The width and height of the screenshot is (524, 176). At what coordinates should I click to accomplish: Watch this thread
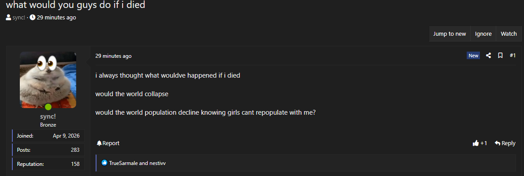509,34
